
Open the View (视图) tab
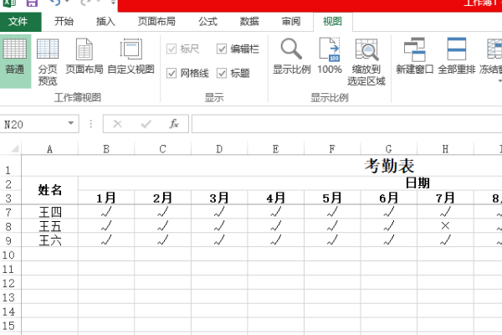[x=333, y=22]
